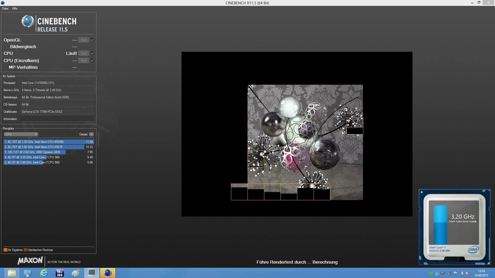Click the side panel collapse grip handle
Viewport: 495px width, 278px height.
98,139
